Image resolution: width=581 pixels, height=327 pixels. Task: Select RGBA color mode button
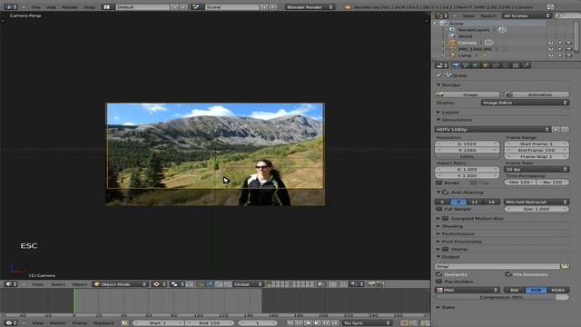click(x=558, y=290)
